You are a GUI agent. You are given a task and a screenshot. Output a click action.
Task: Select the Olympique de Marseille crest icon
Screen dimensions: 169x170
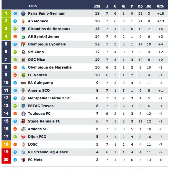(23, 68)
